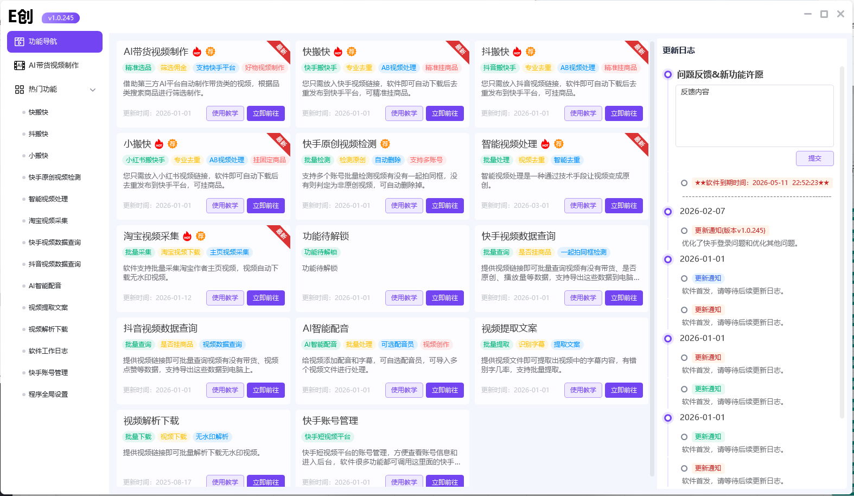Click 立即前往 on 抖音视频数据查询 card
The width and height of the screenshot is (854, 496).
pos(266,390)
